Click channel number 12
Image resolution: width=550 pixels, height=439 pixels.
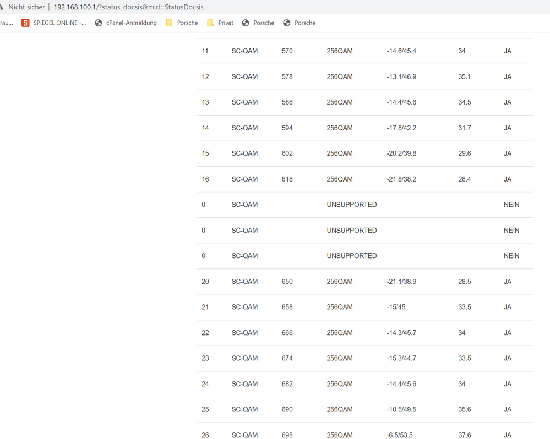(x=205, y=76)
